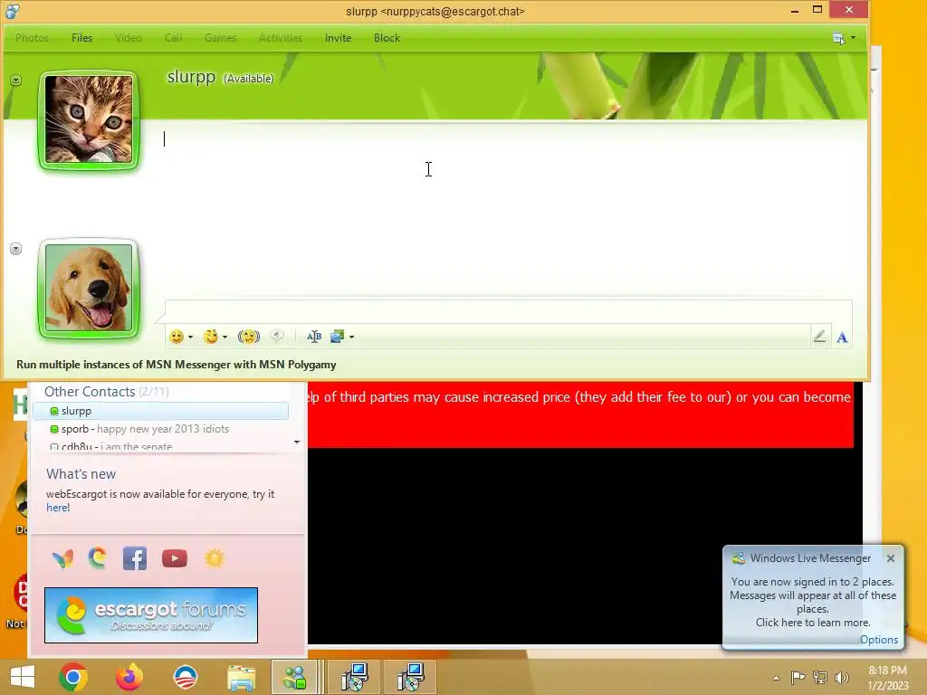927x695 pixels.
Task: Open the wink animations picker
Action: [x=210, y=337]
